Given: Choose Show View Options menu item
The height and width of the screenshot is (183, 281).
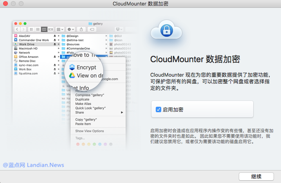Looking at the screenshot, I should 89,131.
